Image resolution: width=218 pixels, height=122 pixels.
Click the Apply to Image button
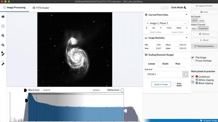pyautogui.click(x=161, y=84)
